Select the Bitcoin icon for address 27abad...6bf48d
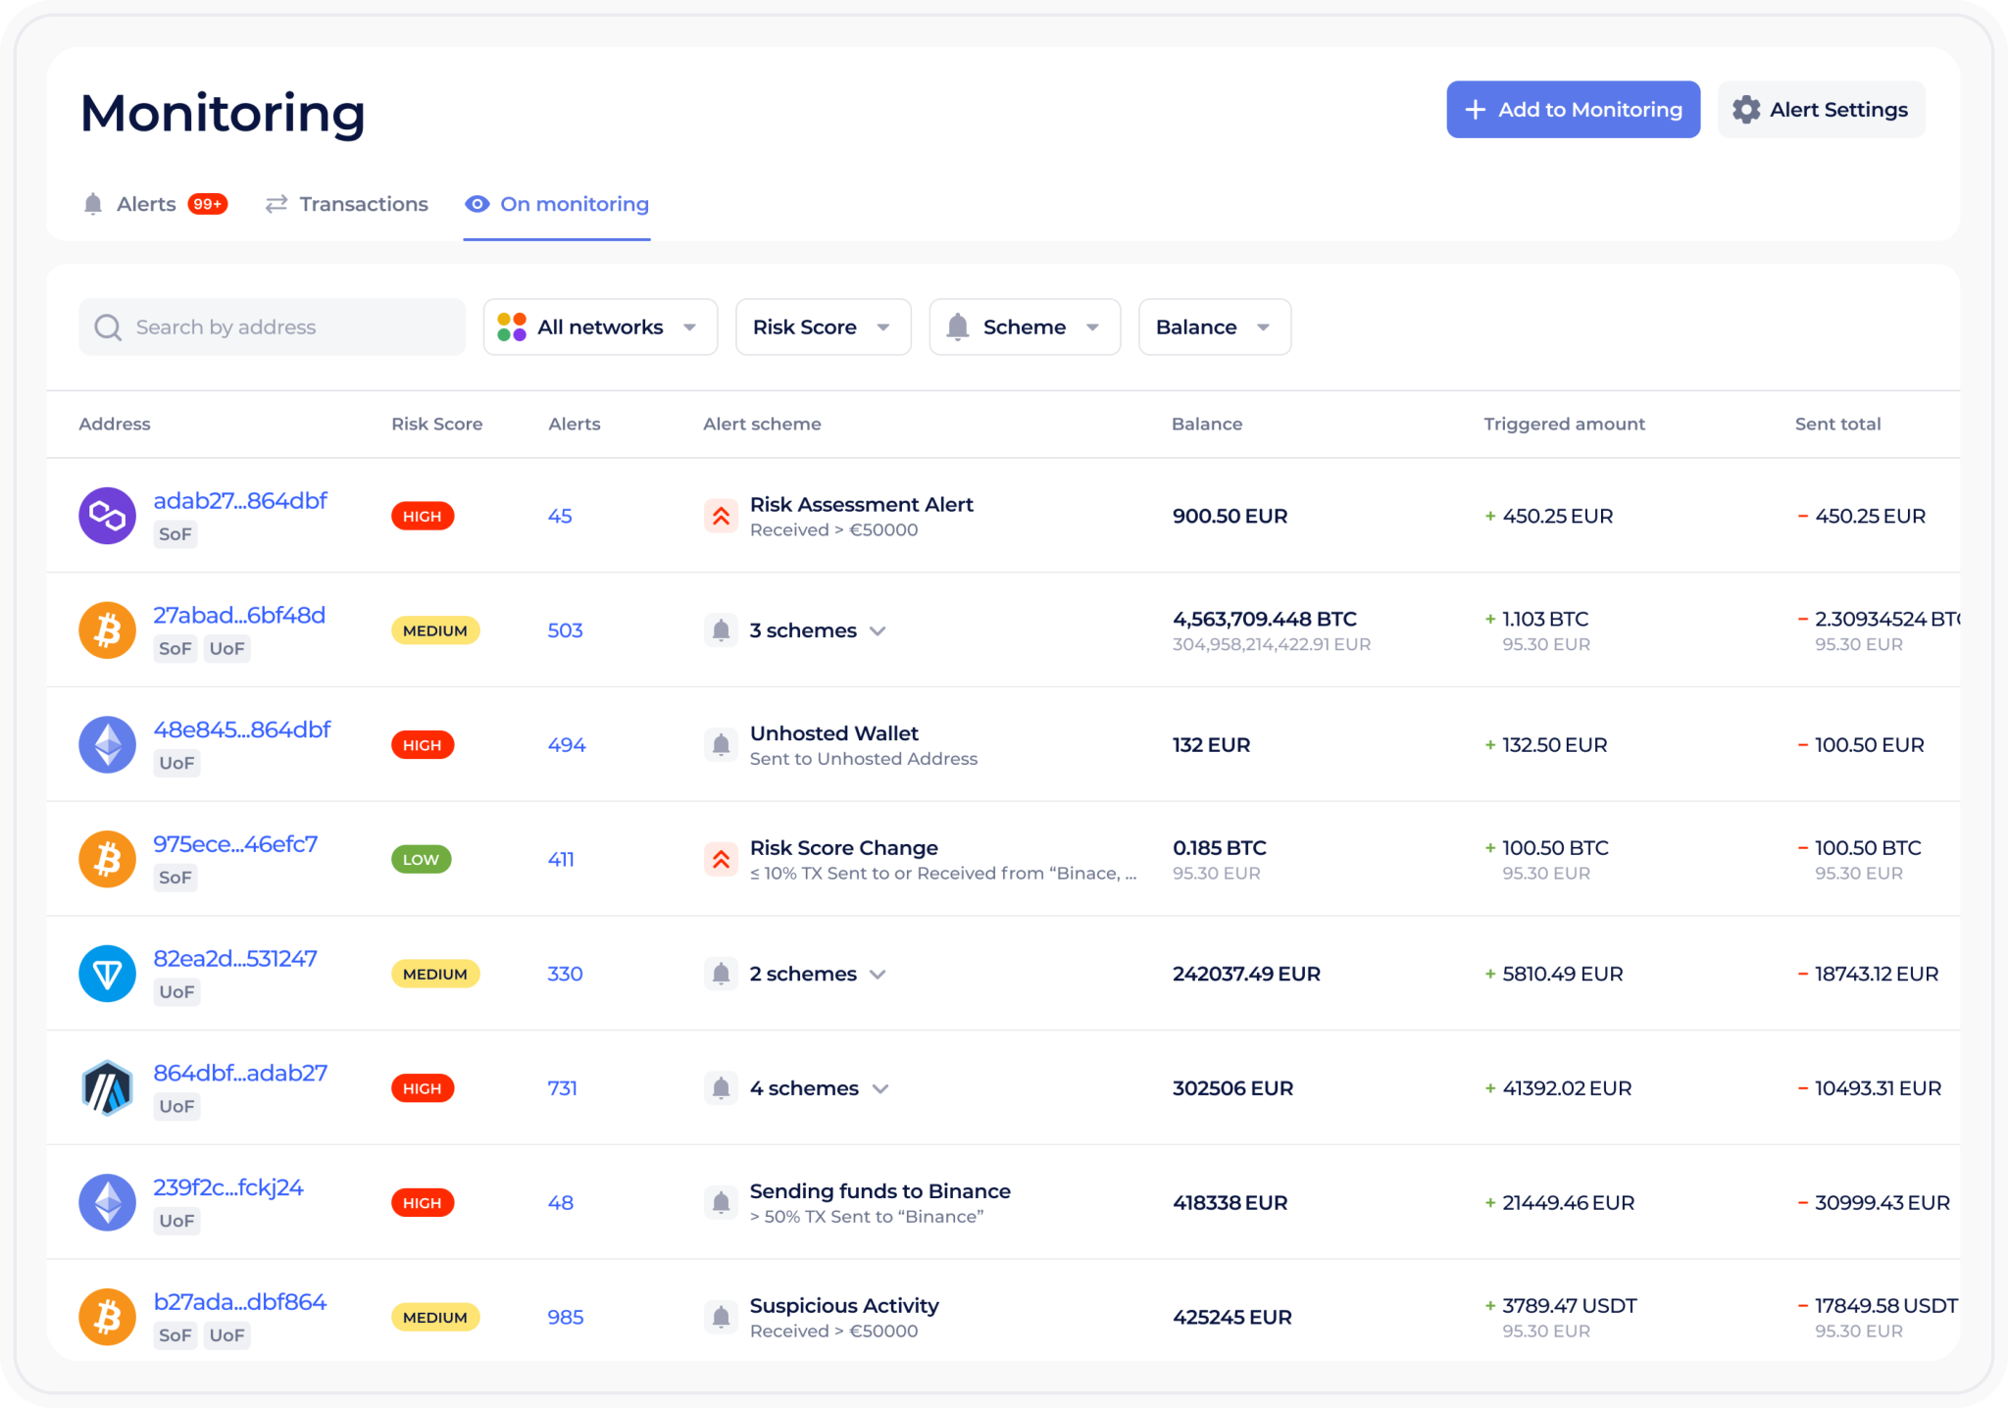The image size is (2008, 1408). 107,629
